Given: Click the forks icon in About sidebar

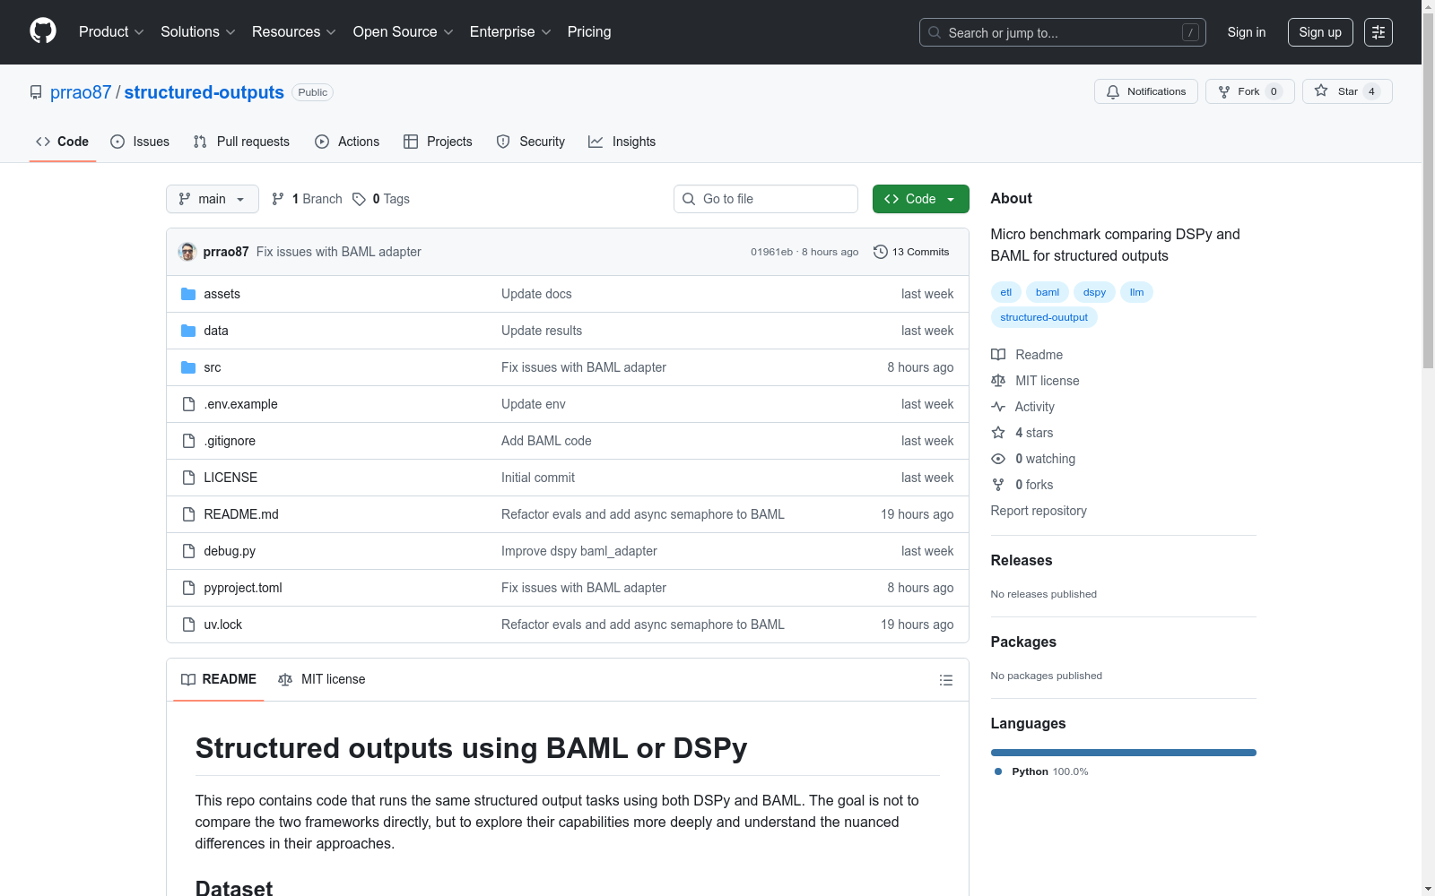Looking at the screenshot, I should (x=998, y=485).
